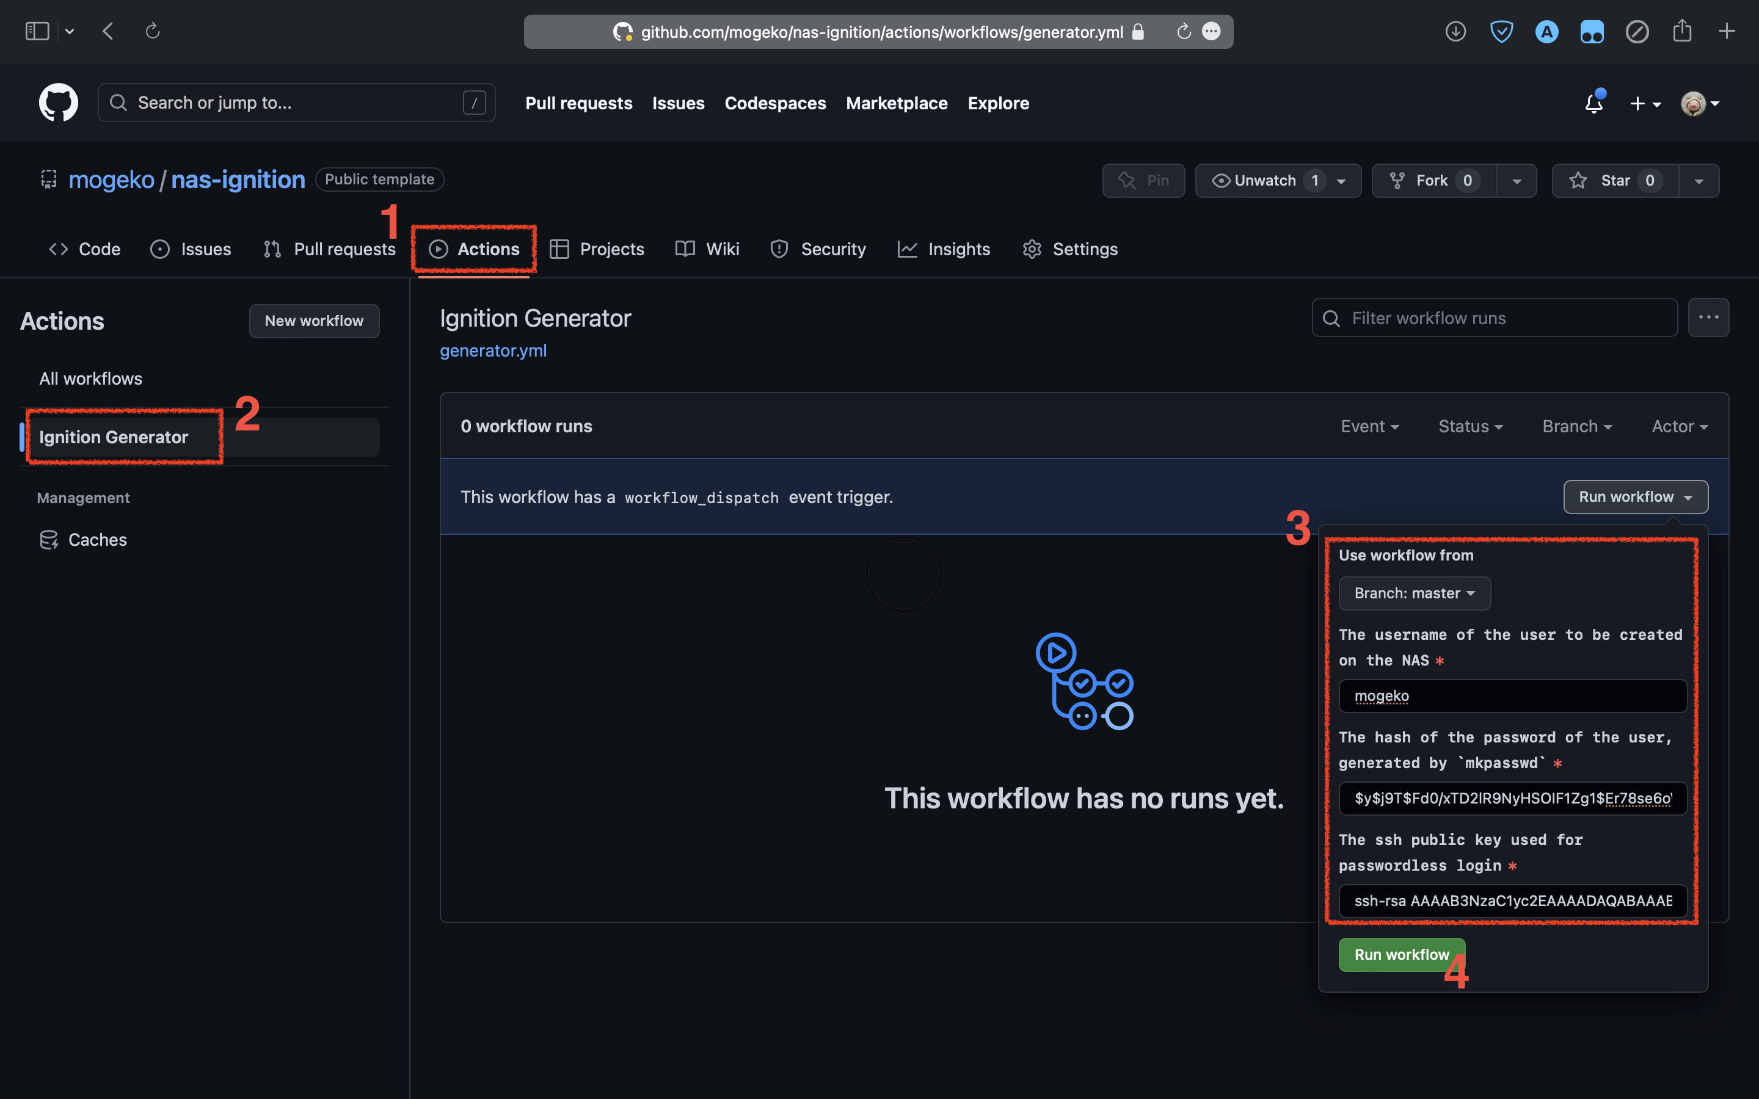Open the Marketplace menu item
This screenshot has width=1759, height=1099.
(896, 103)
